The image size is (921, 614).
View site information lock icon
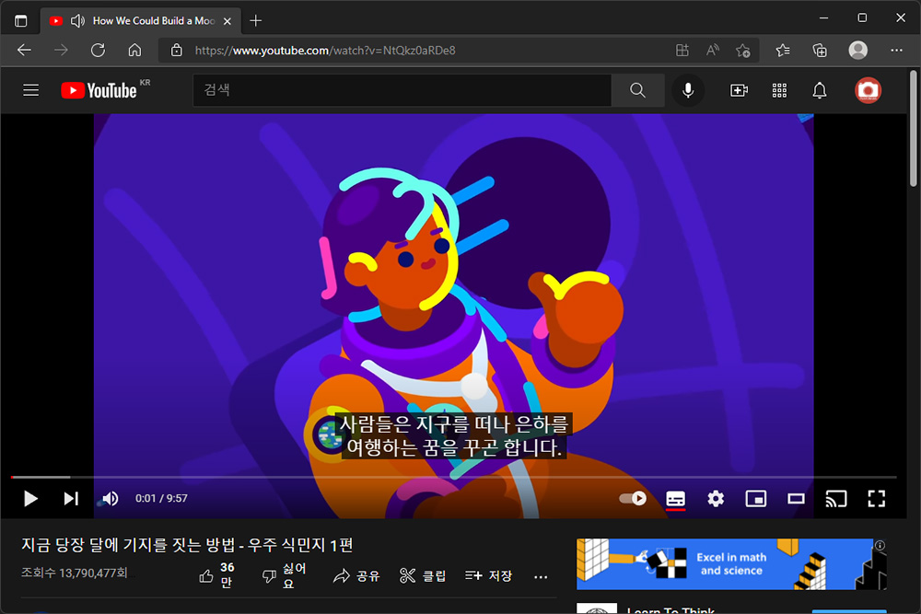(176, 51)
